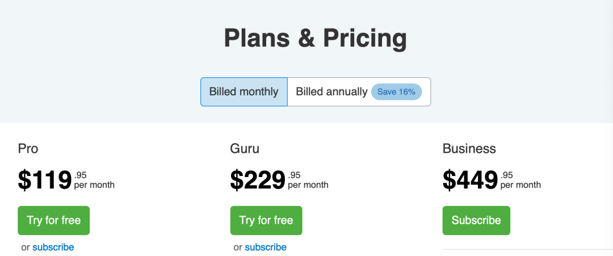Start the Guru plan free trial button

coord(266,220)
